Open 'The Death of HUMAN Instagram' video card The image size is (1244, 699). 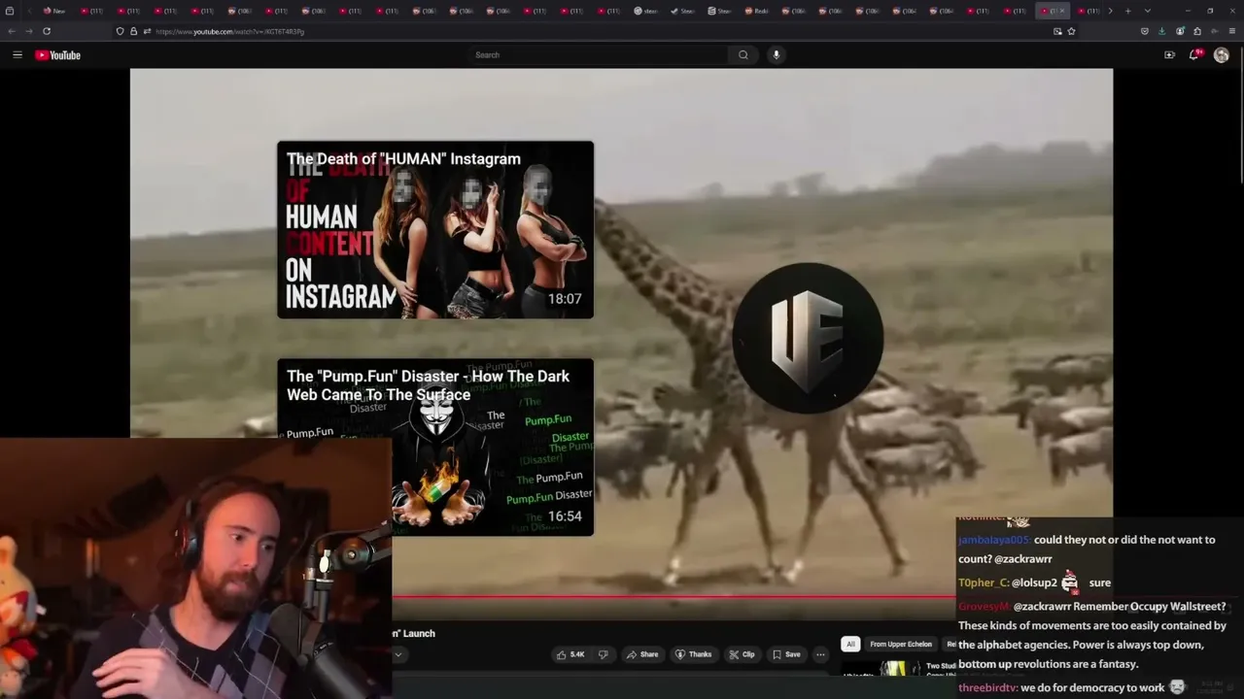coord(435,230)
